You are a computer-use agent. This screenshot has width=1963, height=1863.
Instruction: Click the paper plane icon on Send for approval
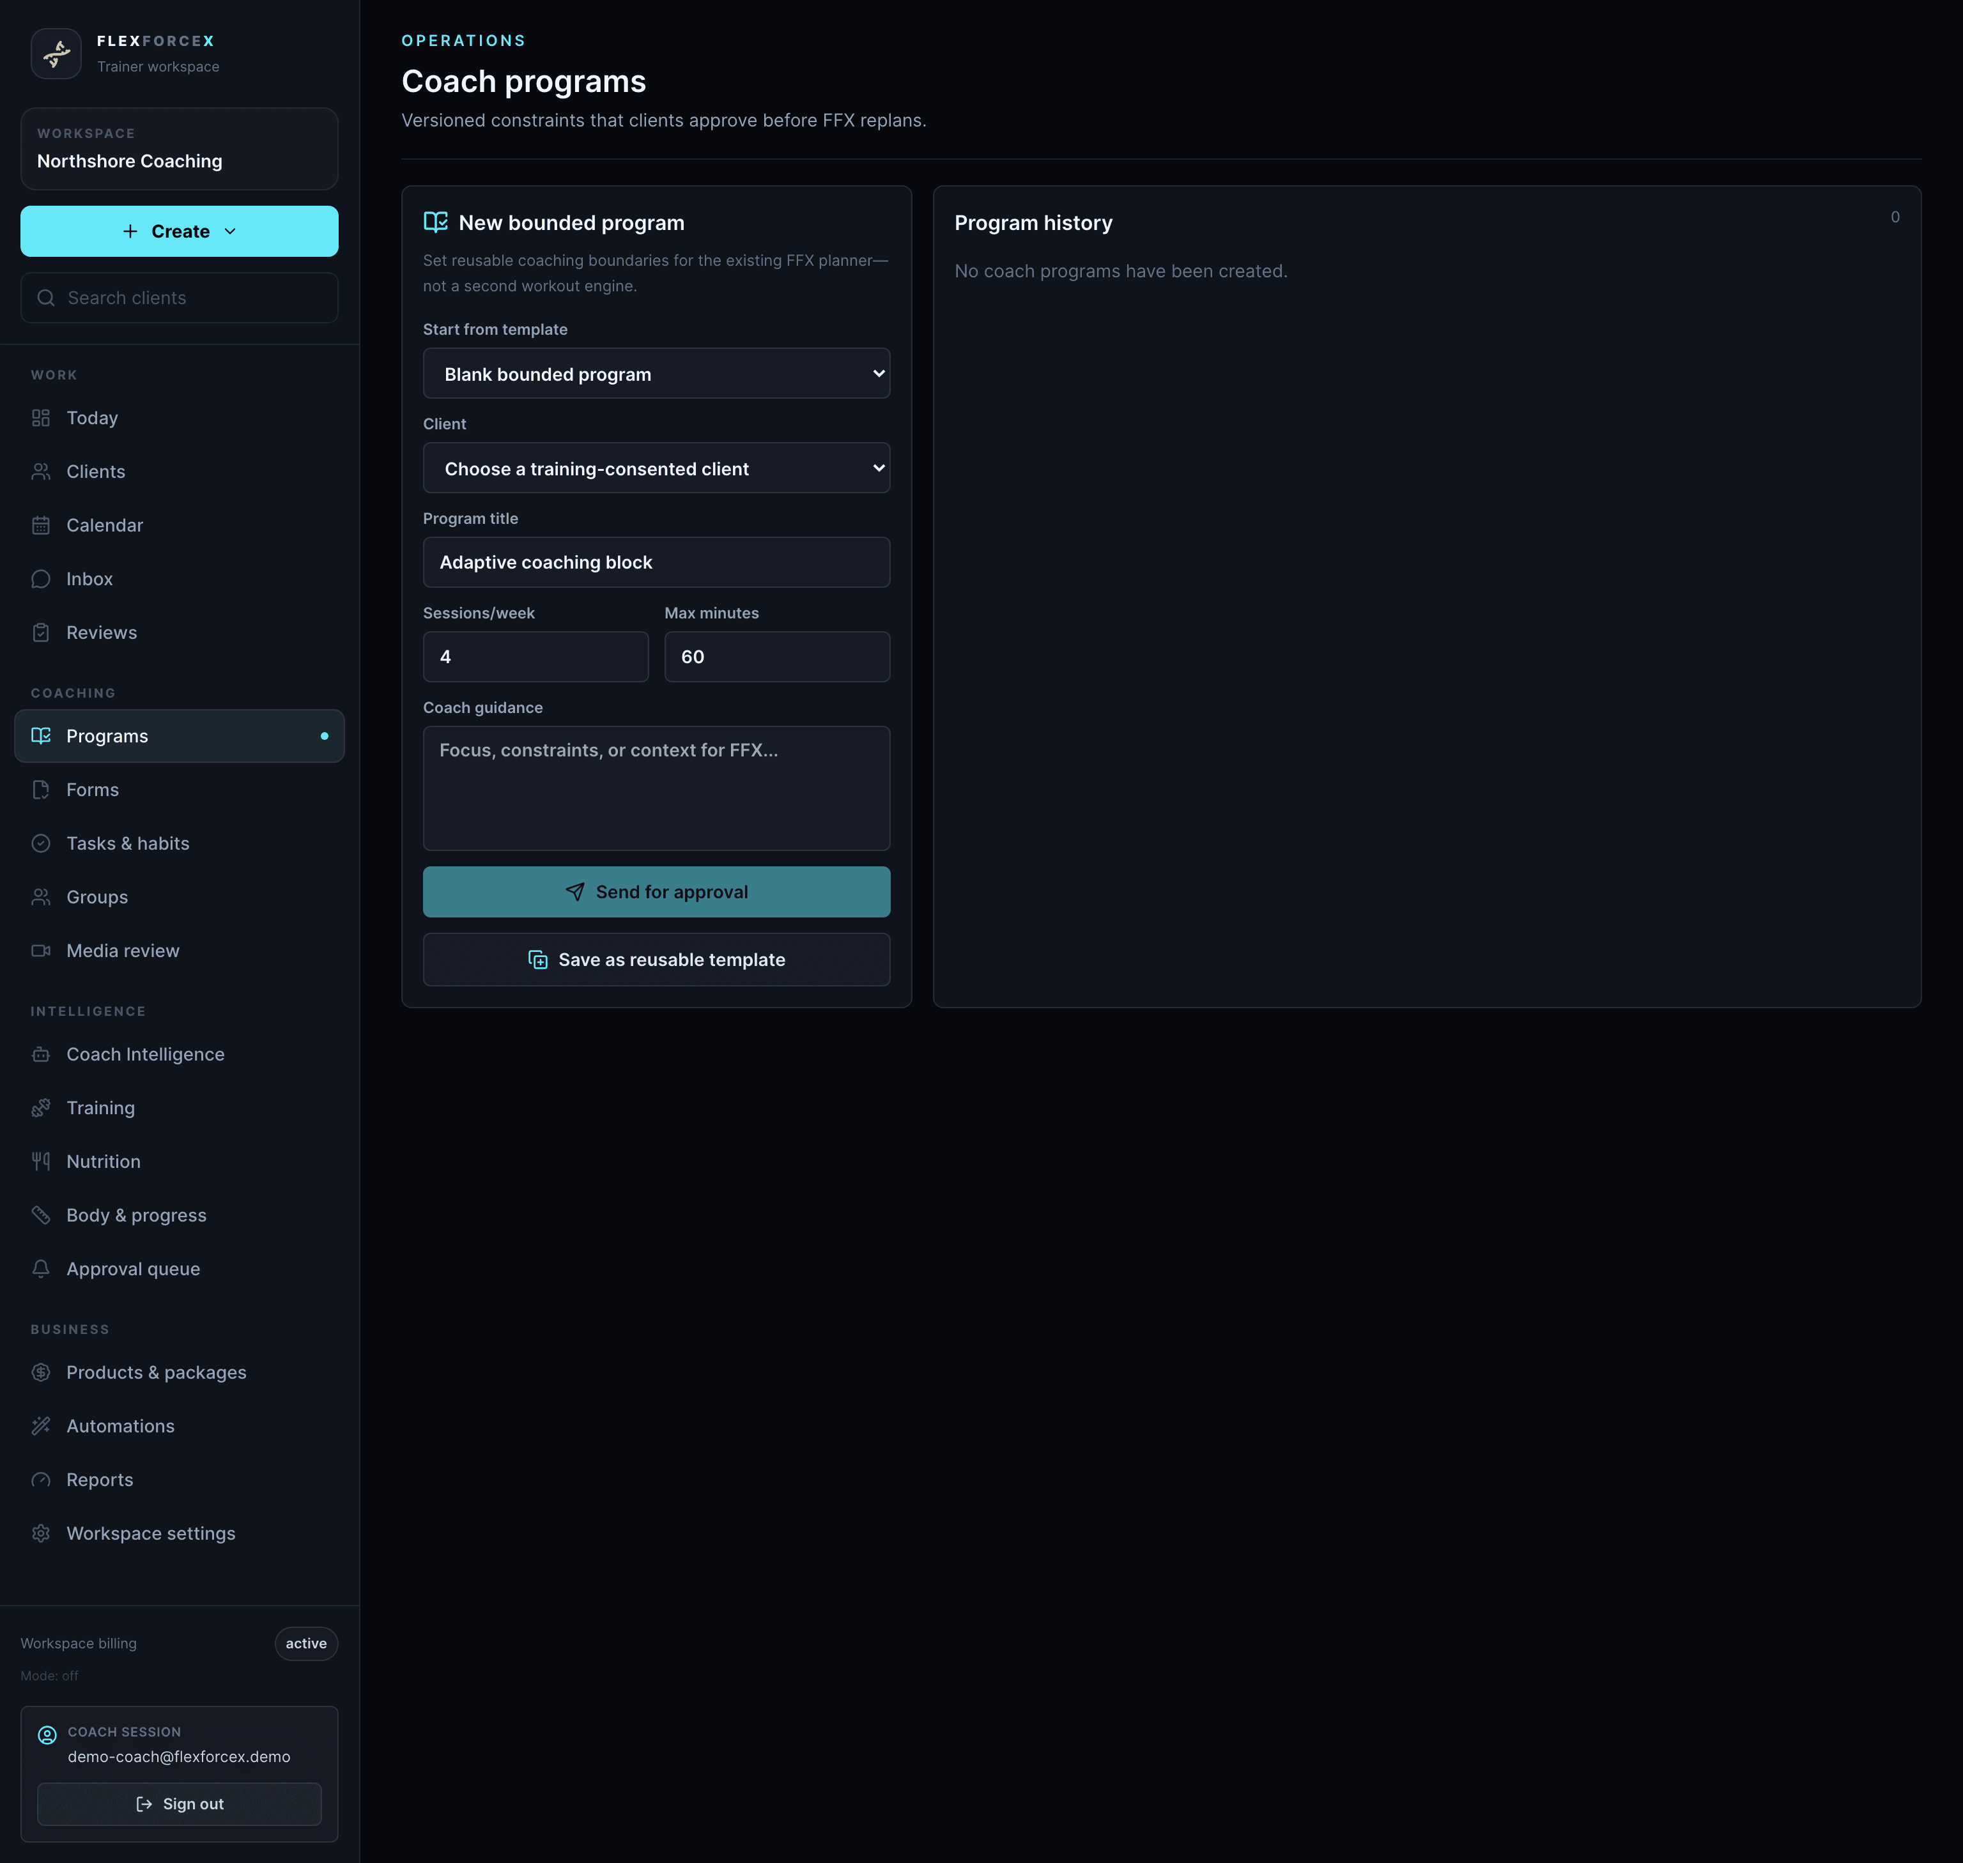click(x=575, y=892)
